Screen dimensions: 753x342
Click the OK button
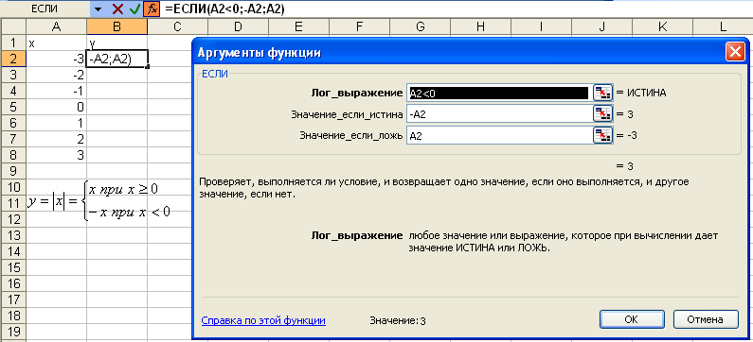point(632,319)
